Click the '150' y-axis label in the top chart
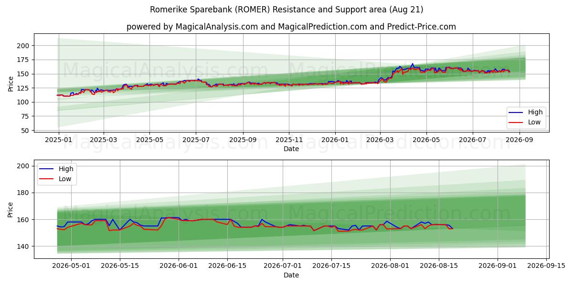Image resolution: width=573 pixels, height=286 pixels. pos(24,74)
